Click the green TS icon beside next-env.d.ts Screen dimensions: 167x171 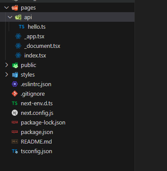pos(15,103)
